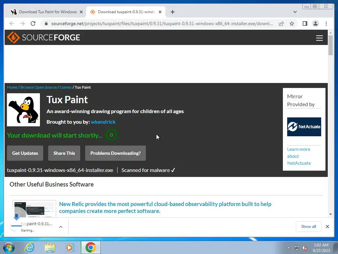Click the Chrome taskbar icon
Screen dimensions: 338x254
point(90,247)
